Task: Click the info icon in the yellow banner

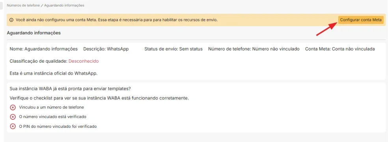Action: pos(11,20)
